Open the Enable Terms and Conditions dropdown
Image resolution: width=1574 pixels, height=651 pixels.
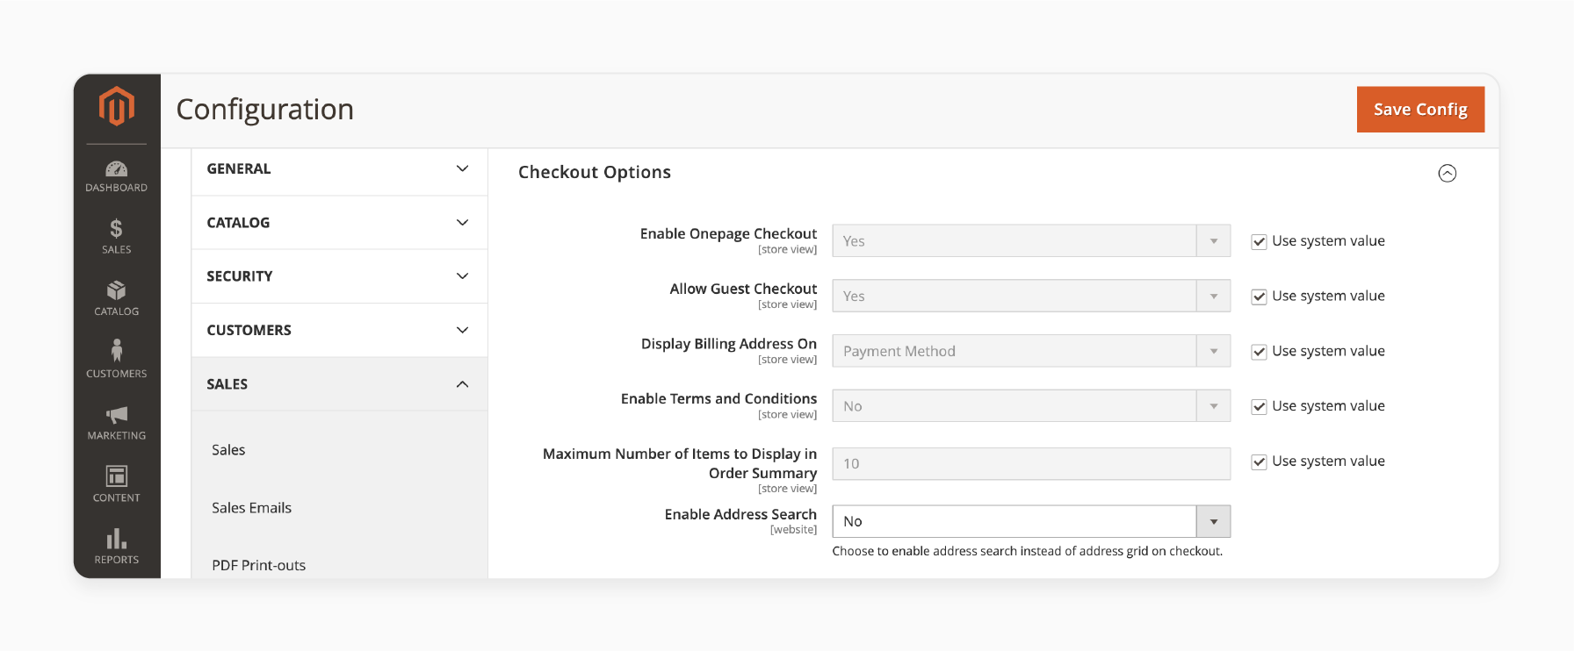(1031, 406)
